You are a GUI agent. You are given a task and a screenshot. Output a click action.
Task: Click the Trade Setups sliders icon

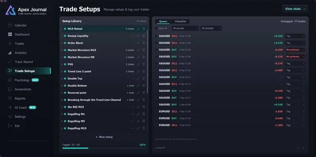click(10, 71)
